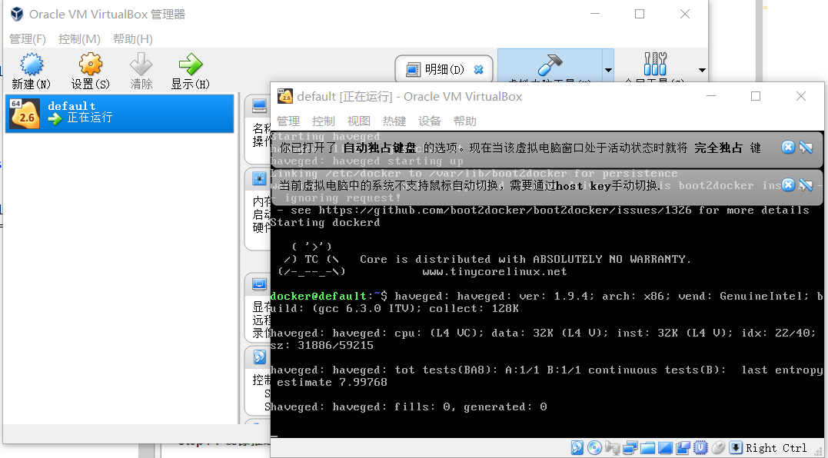The height and width of the screenshot is (458, 828).
Task: Open 视图 menu in the default VM window
Action: click(x=358, y=121)
